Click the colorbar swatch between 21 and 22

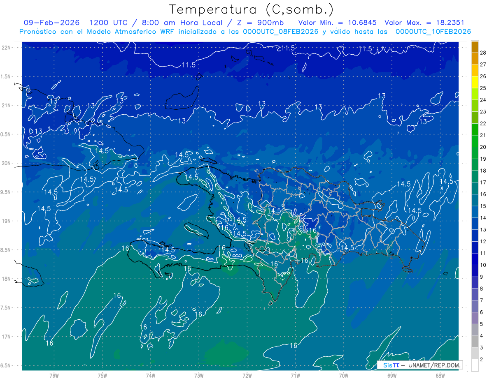475,129
